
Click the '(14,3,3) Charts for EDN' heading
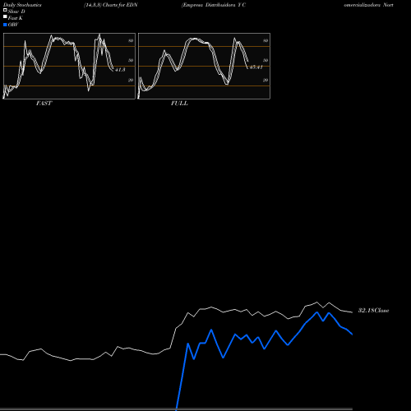coord(111,5)
